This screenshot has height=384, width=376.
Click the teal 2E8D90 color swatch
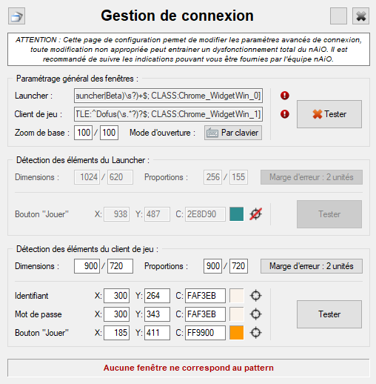tap(237, 214)
